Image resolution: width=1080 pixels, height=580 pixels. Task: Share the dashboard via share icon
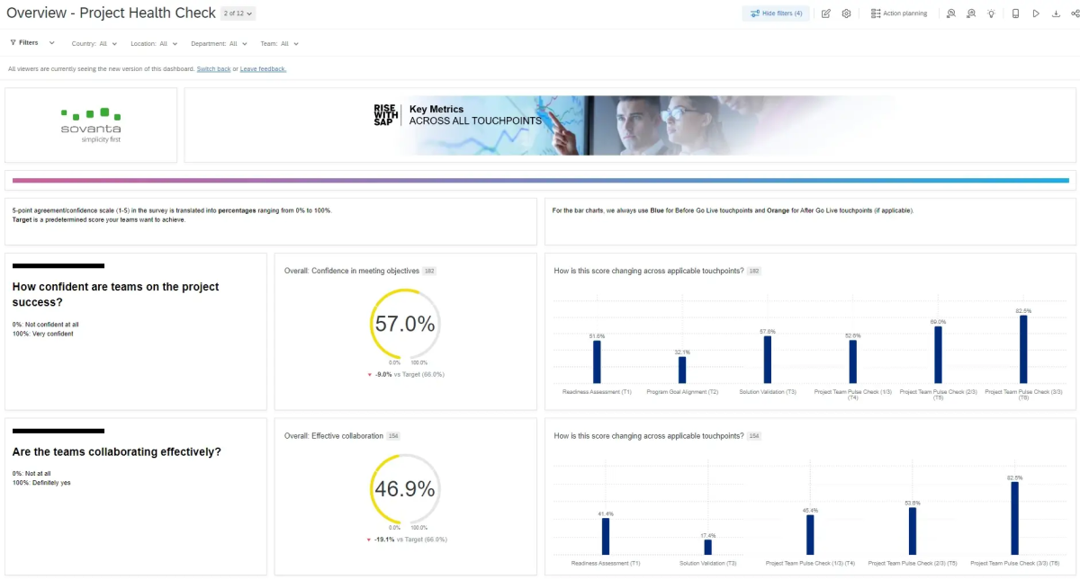[1075, 13]
